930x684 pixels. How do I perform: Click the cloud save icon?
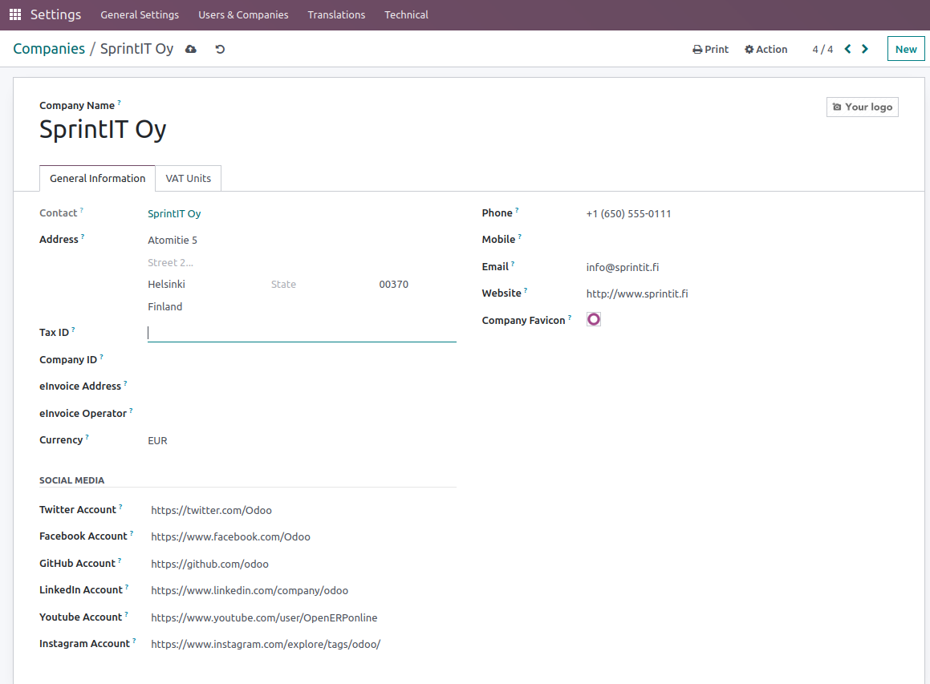[x=190, y=49]
